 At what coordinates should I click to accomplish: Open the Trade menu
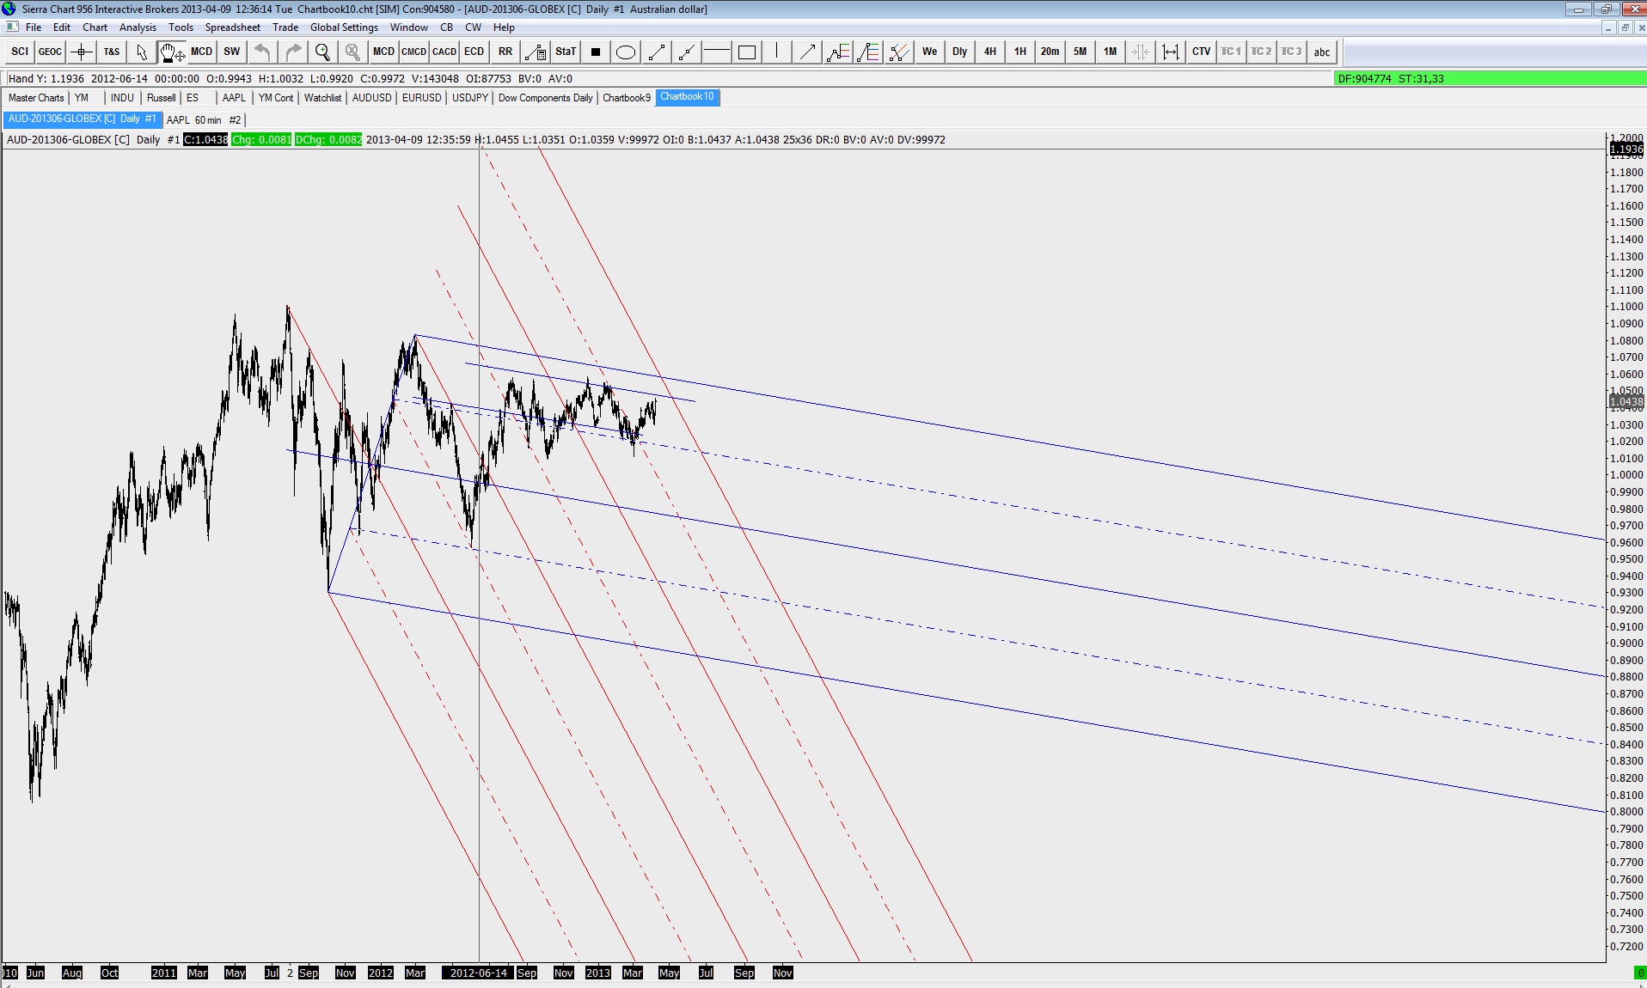click(285, 27)
